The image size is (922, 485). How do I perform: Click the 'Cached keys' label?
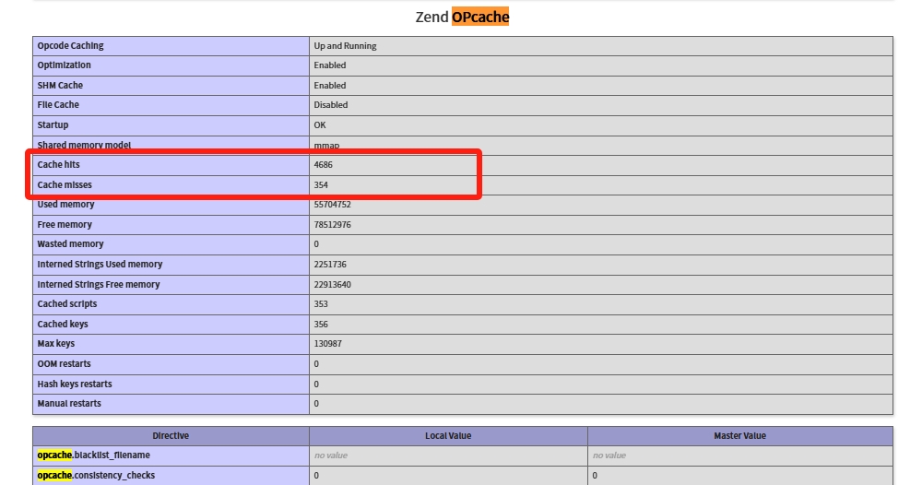63,324
